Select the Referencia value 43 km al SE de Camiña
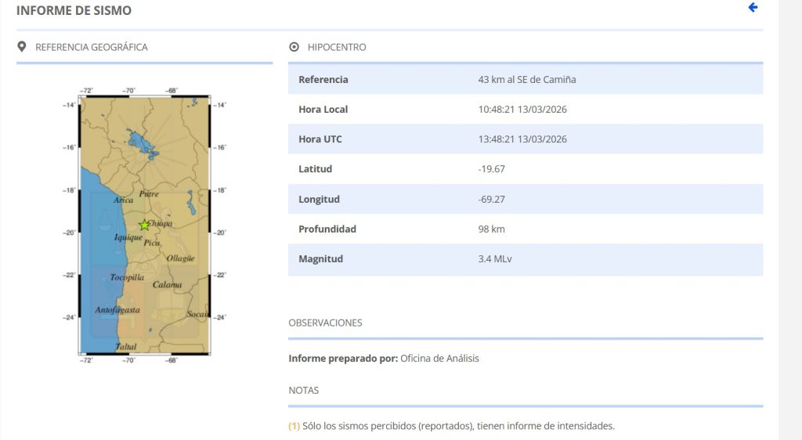Image resolution: width=802 pixels, height=440 pixels. click(526, 80)
